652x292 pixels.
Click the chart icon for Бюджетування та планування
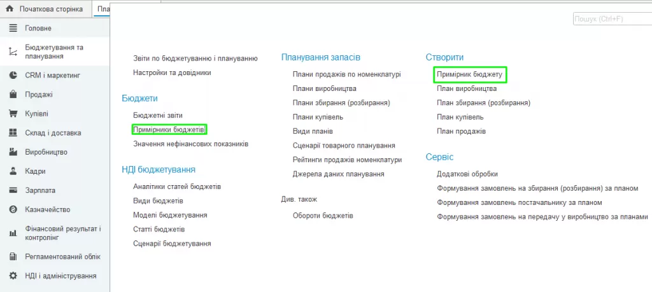[x=13, y=52]
